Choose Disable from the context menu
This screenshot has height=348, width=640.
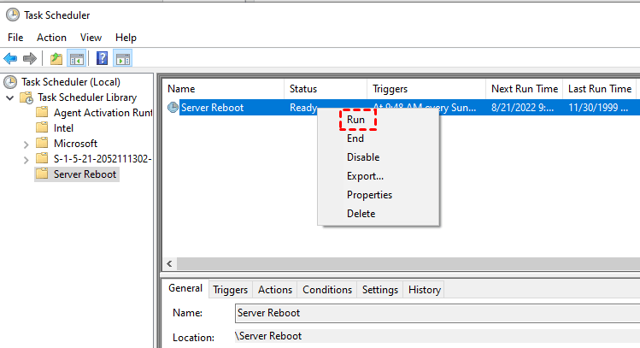point(363,157)
